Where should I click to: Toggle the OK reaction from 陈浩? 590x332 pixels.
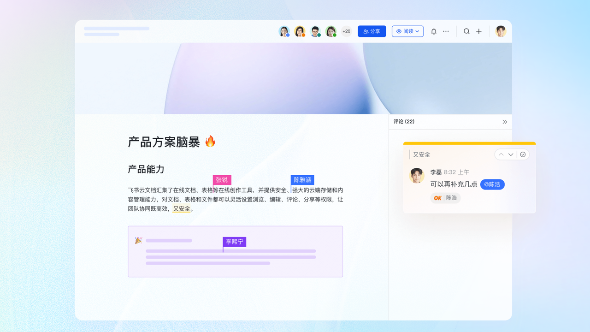(445, 198)
